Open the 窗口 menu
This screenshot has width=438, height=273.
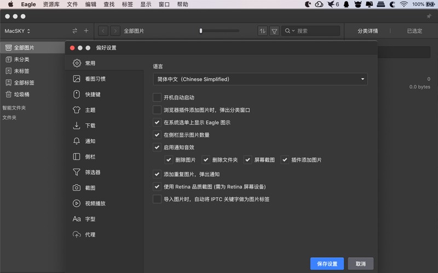[x=164, y=4]
